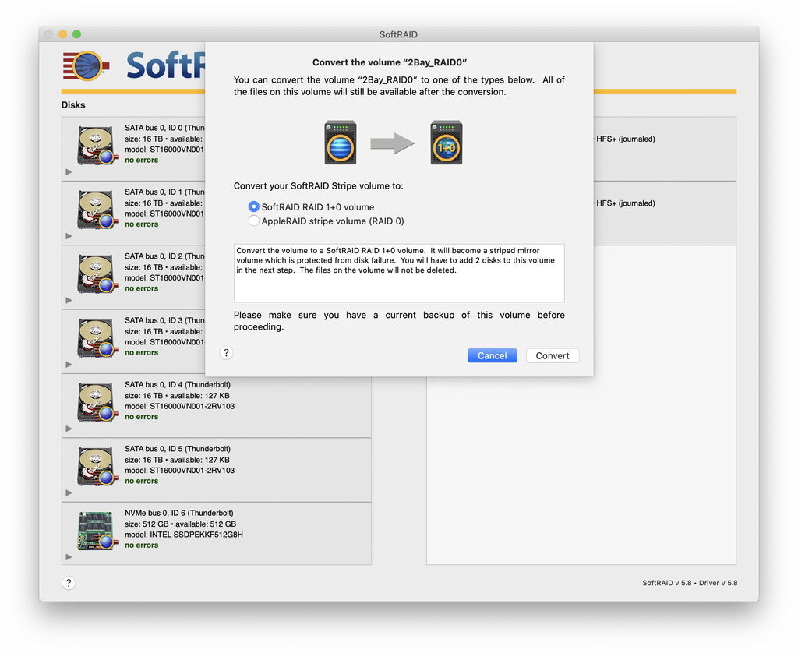
Task: Click the source stripe volume icon in dialog
Action: point(341,143)
